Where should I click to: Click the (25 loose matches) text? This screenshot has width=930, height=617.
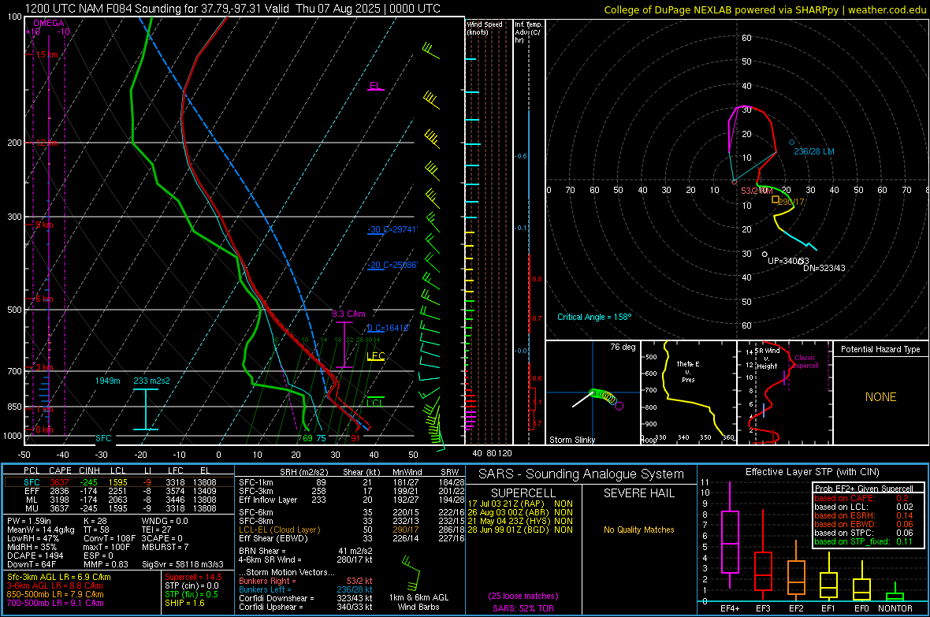(523, 596)
